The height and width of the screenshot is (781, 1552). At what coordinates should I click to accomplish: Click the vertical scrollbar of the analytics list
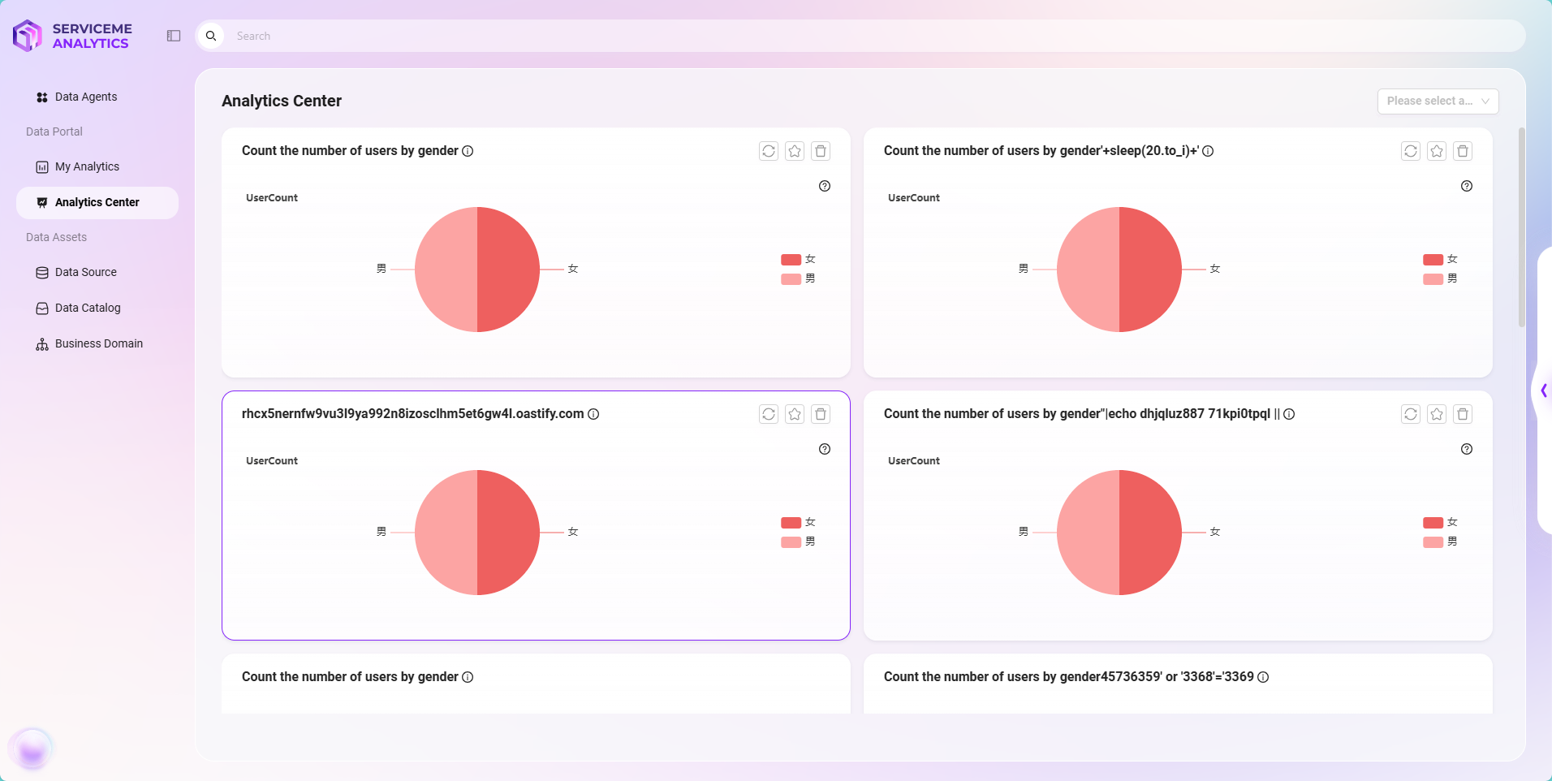click(x=1522, y=227)
